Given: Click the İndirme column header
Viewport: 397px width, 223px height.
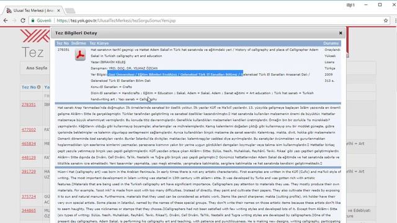Looking at the screenshot, I should pos(79,43).
